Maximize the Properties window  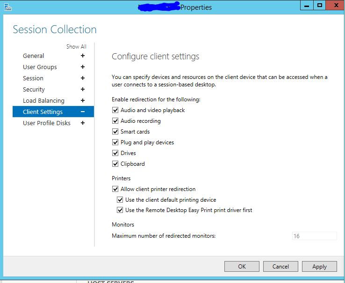[x=319, y=5]
